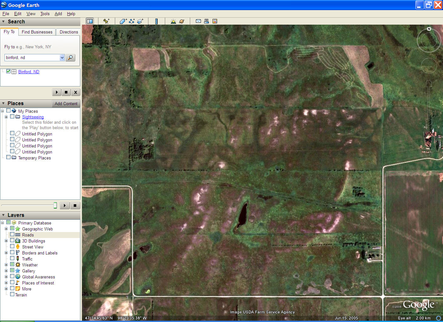Stop the Places tour
The image size is (443, 322).
click(75, 206)
